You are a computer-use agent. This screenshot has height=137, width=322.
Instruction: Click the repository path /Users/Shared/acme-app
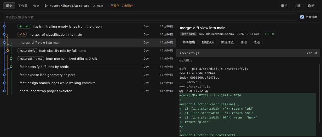pyautogui.click(x=70, y=6)
